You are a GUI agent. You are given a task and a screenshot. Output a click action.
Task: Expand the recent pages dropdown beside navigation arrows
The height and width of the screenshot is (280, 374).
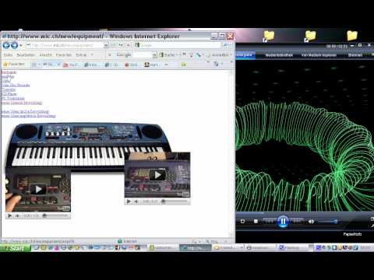pos(21,46)
